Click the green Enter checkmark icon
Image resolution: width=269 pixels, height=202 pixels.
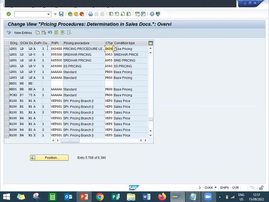pyautogui.click(x=9, y=14)
